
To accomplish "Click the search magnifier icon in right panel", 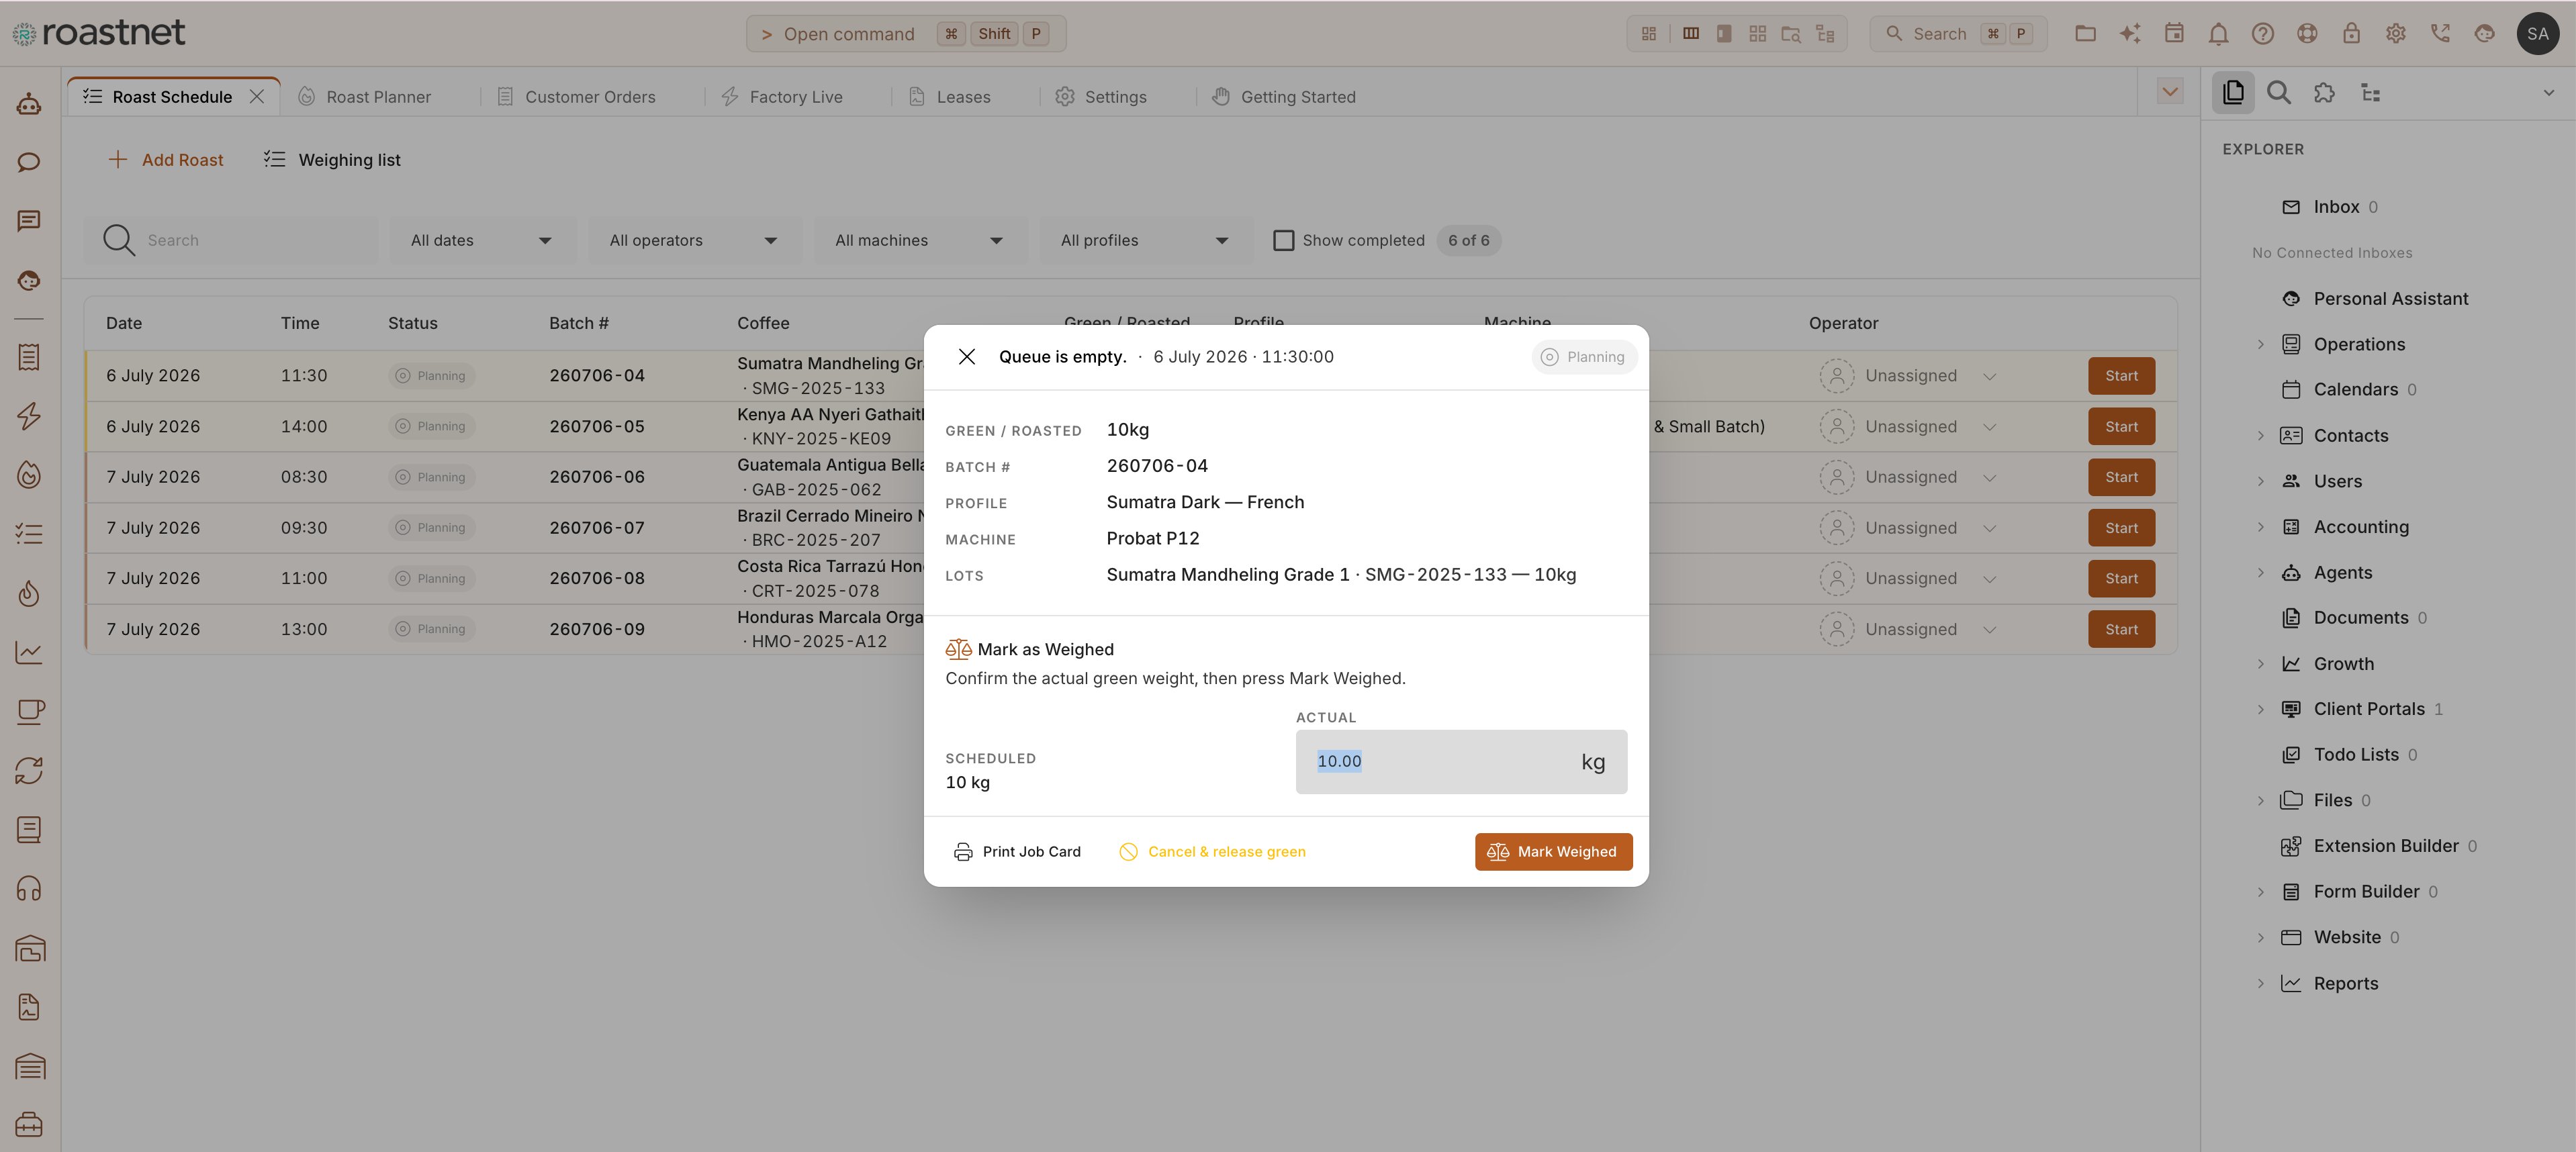I will 2279,93.
